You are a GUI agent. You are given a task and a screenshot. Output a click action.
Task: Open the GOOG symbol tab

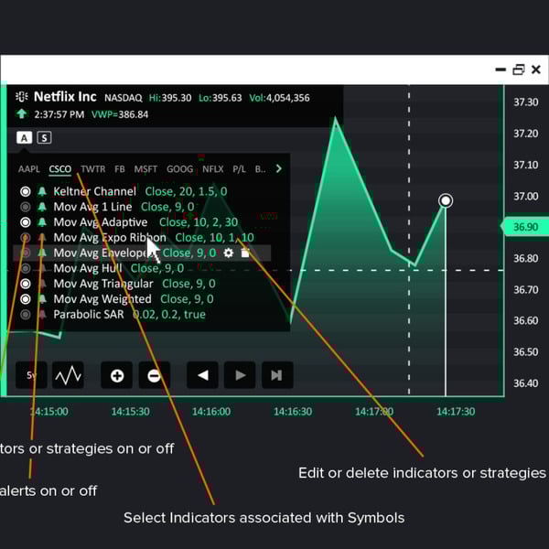click(x=179, y=169)
